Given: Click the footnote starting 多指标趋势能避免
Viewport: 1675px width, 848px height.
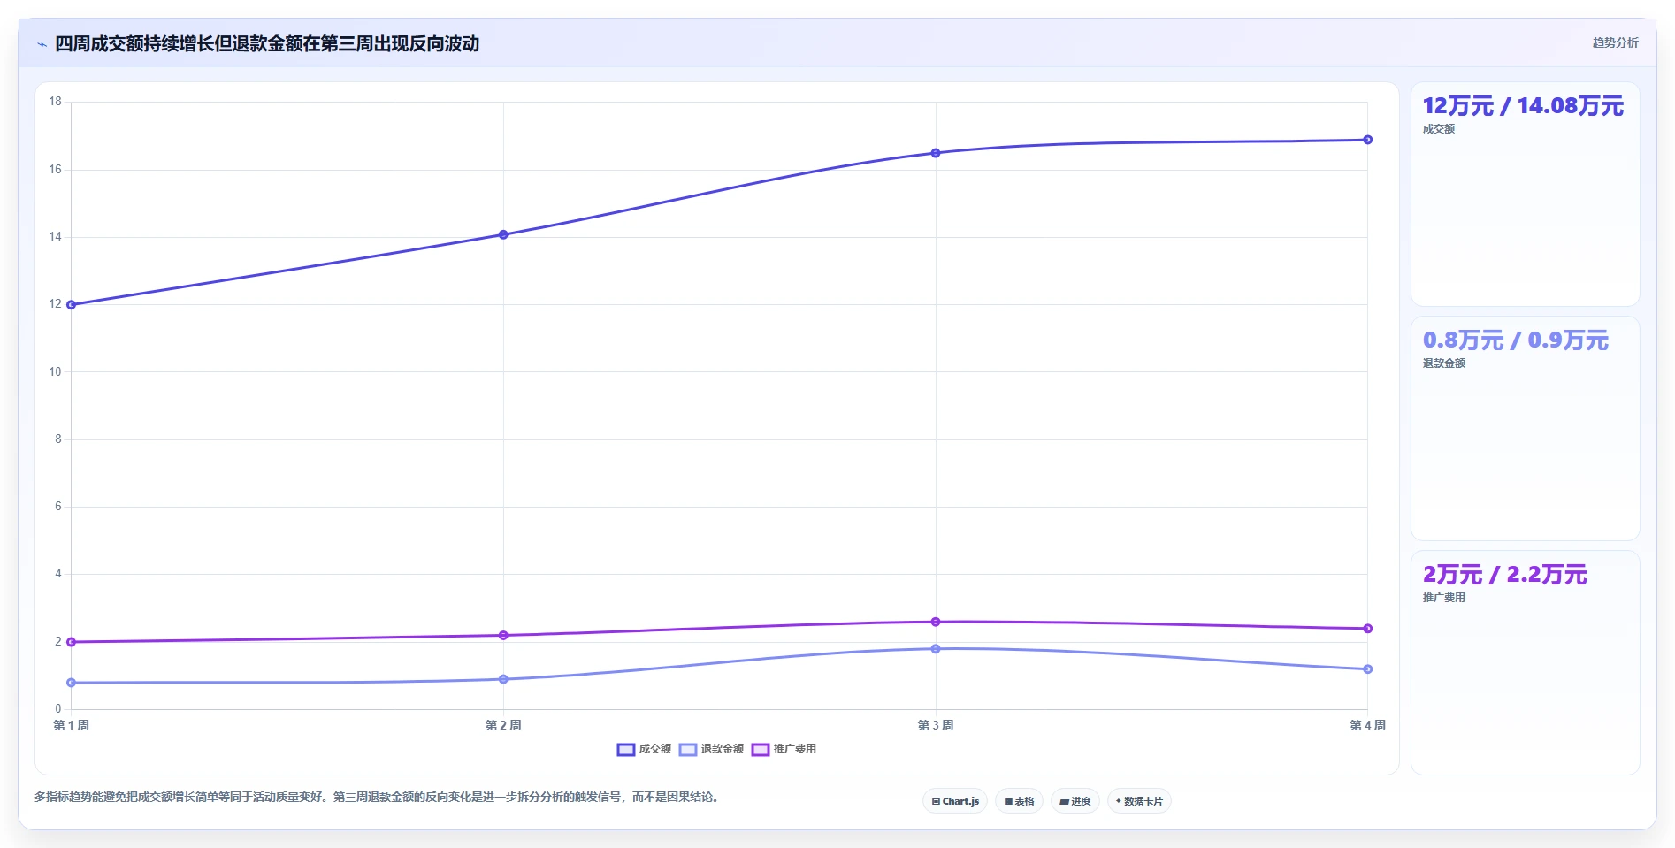Looking at the screenshot, I should coord(379,797).
